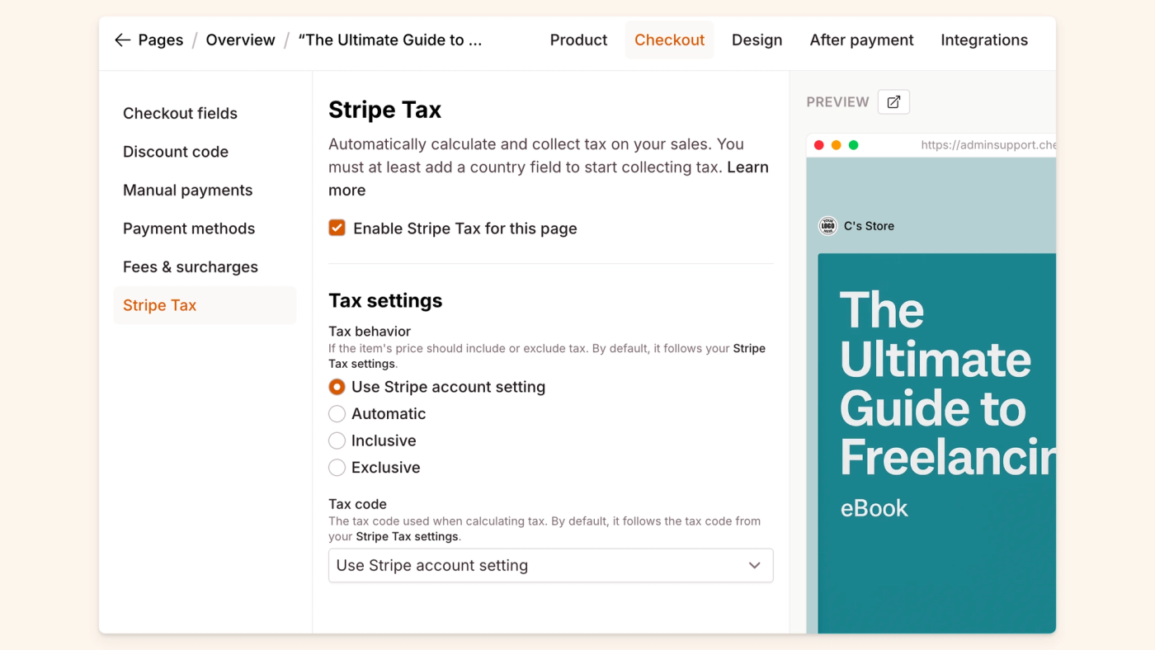Click the back arrow beside Pages

coord(121,40)
